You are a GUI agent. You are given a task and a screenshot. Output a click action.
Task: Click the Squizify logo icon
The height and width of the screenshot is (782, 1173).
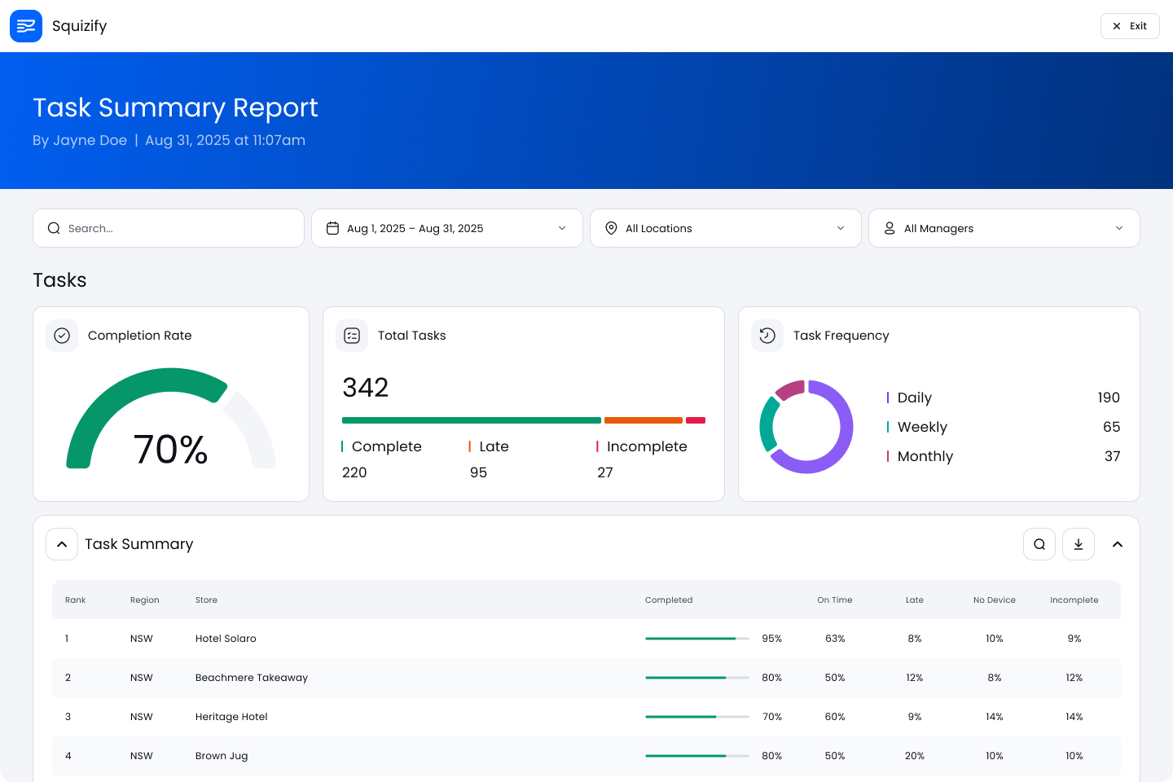tap(26, 26)
